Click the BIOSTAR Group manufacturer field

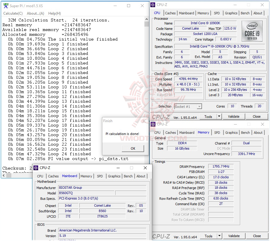point(102,188)
